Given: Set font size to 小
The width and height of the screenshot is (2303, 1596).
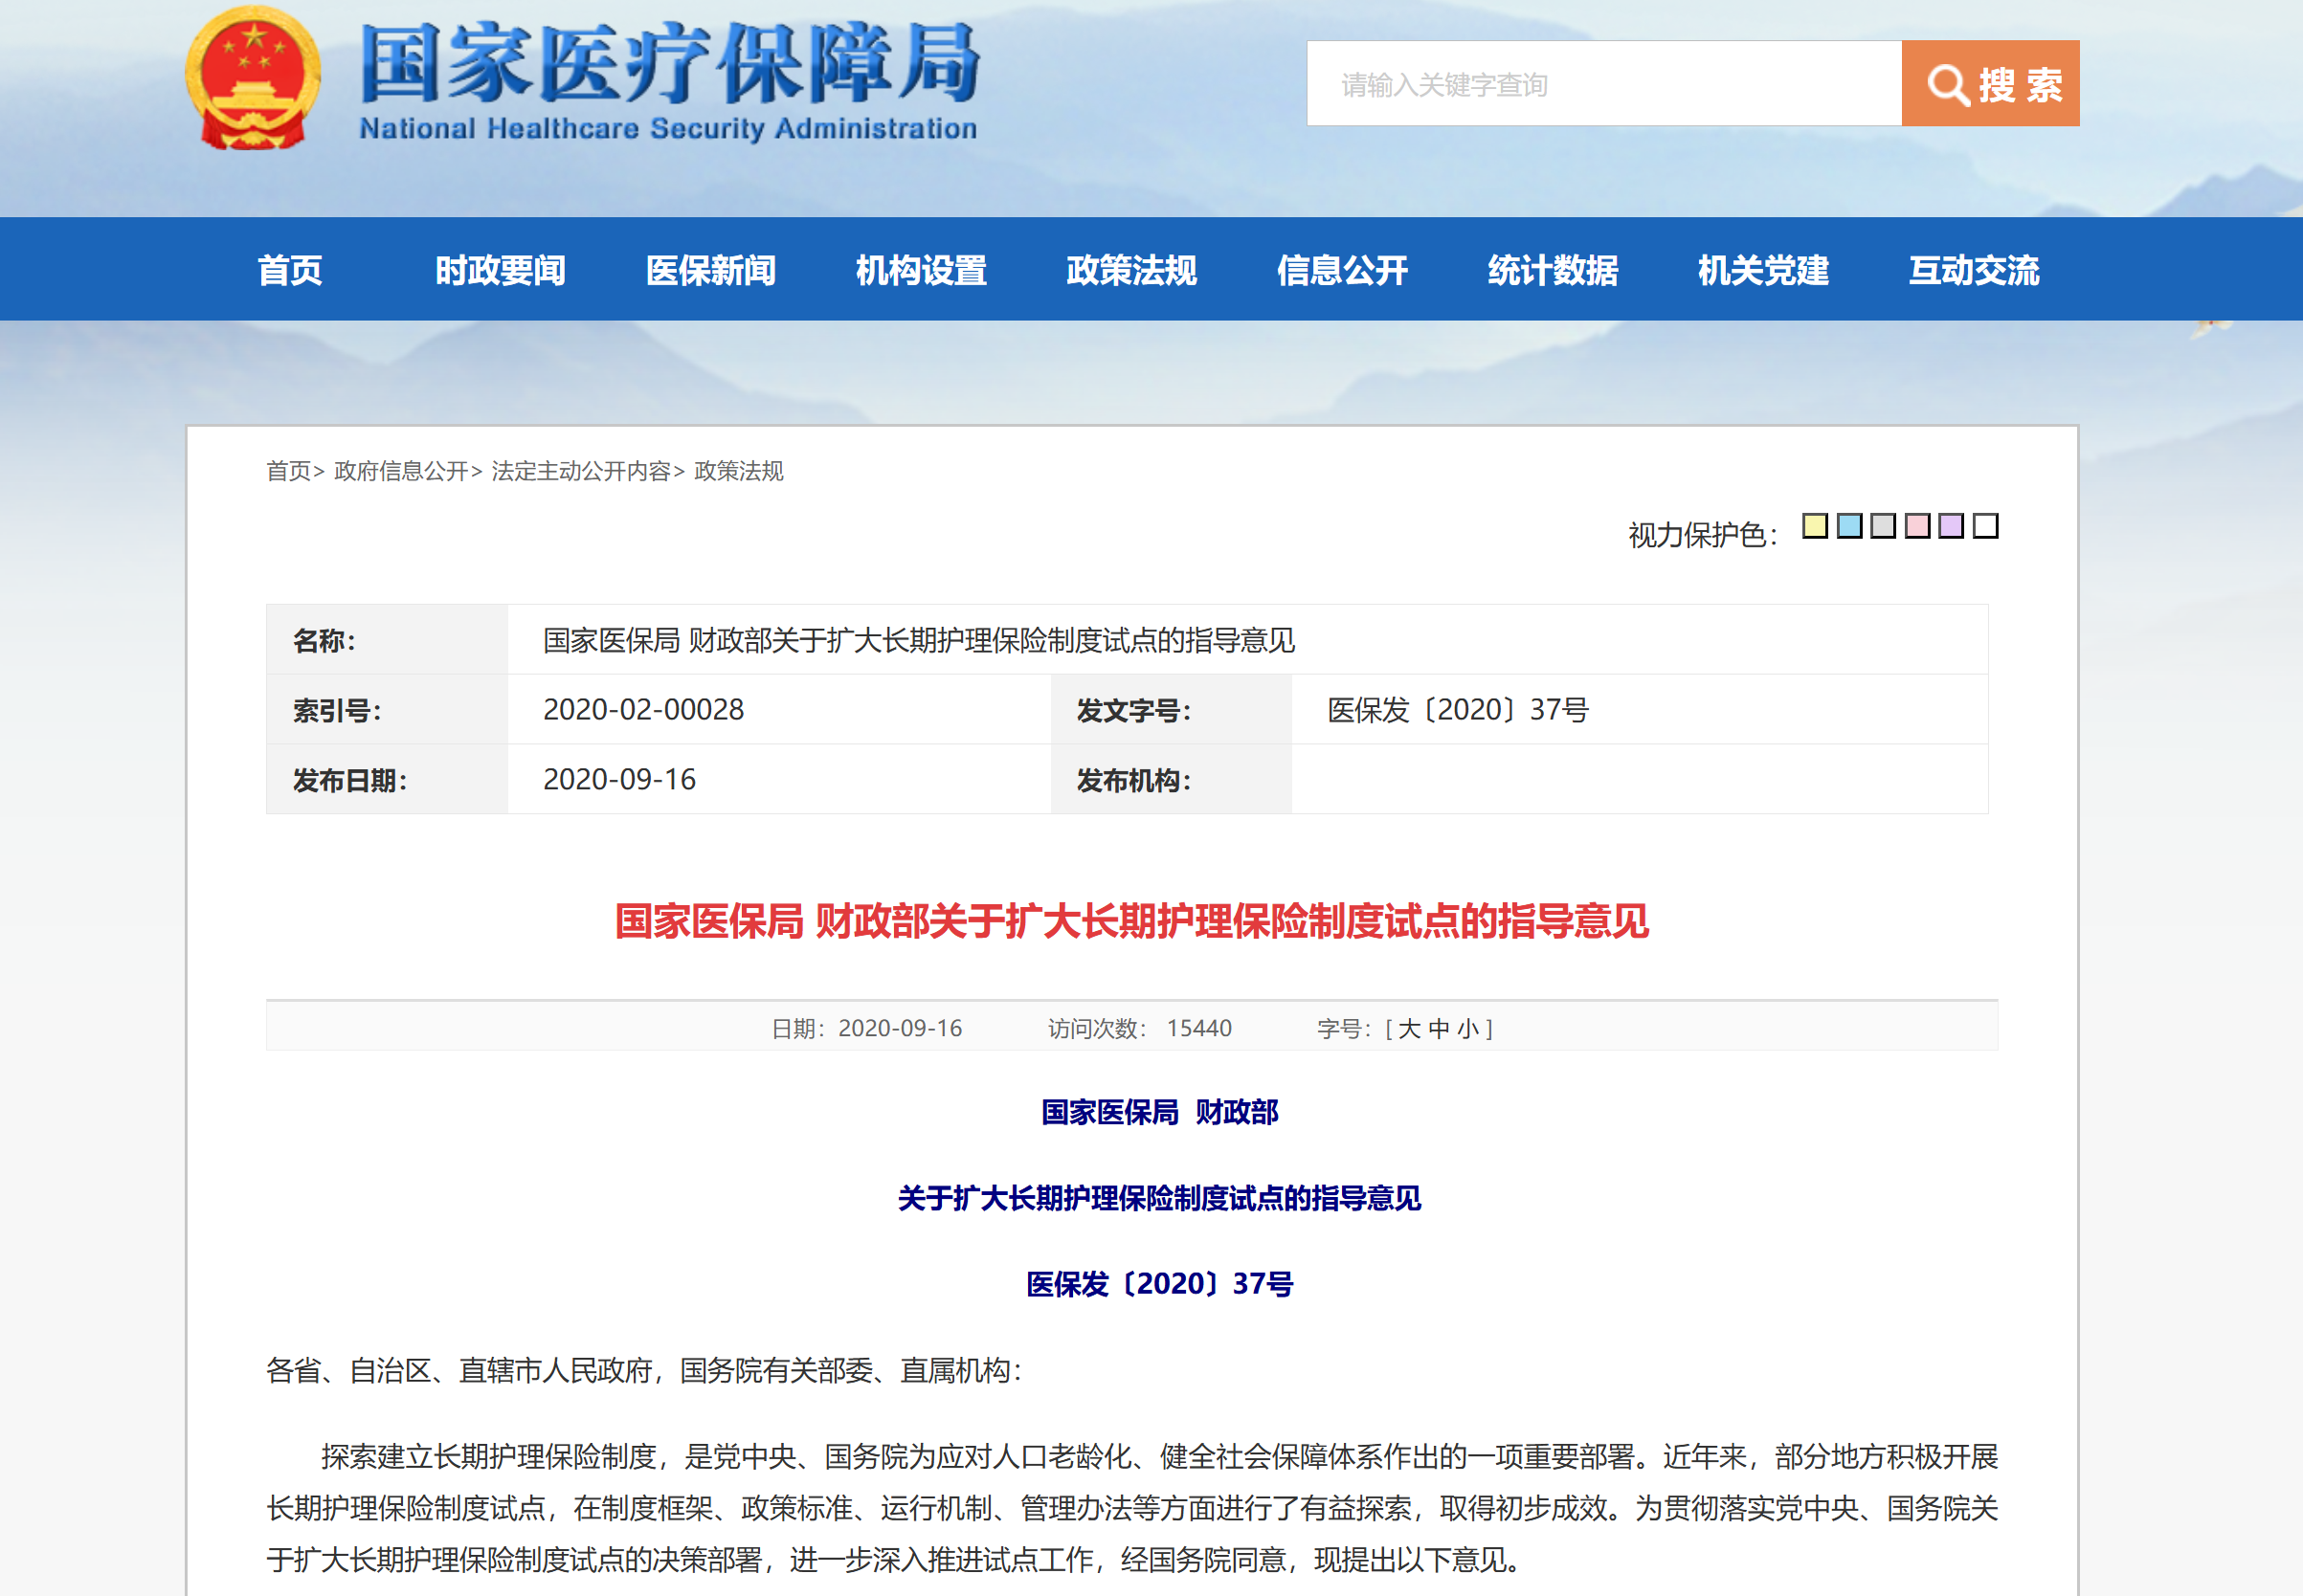Looking at the screenshot, I should tap(1468, 1029).
